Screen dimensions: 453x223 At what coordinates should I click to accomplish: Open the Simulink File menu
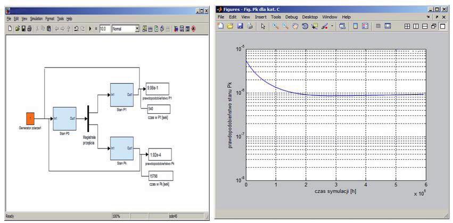pyautogui.click(x=9, y=19)
